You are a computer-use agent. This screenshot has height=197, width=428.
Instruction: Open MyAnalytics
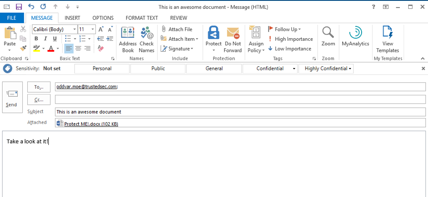(355, 36)
